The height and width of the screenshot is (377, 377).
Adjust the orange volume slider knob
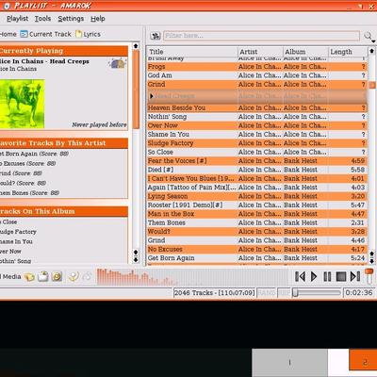(369, 271)
